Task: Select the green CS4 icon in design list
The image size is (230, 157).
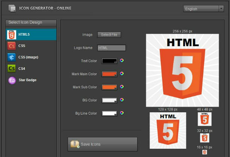Action: pos(12,68)
